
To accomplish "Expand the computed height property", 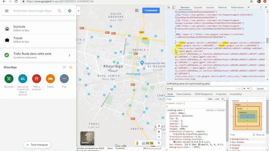I will click(231, 148).
